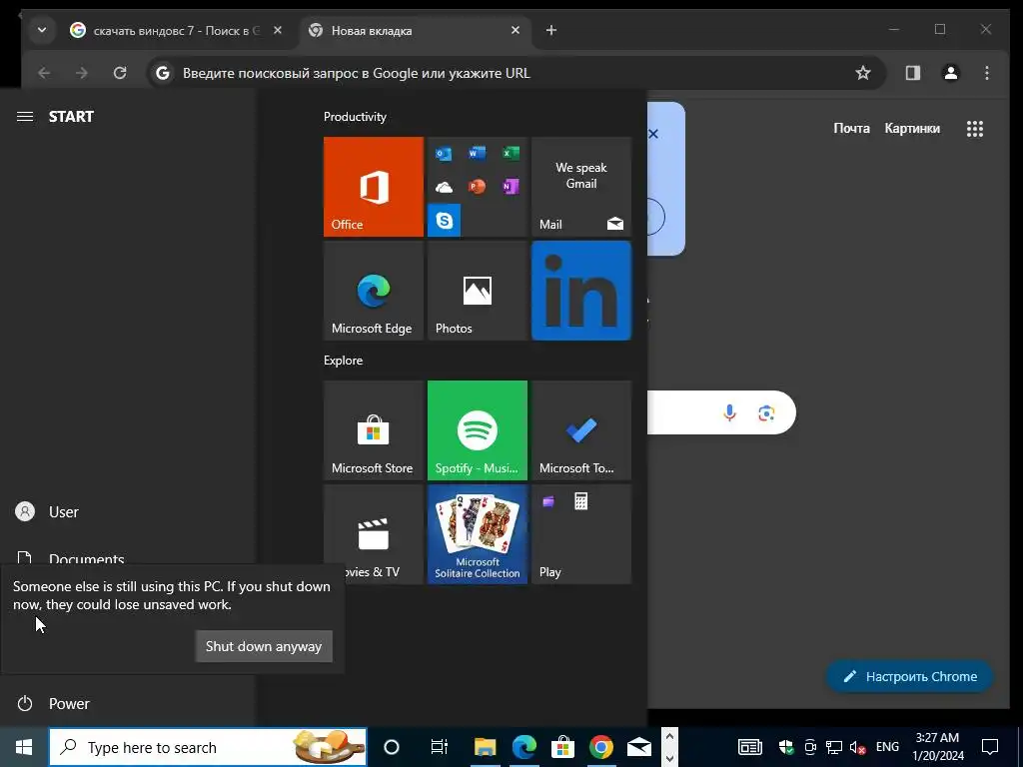Open the clock showing 3:27 AM
This screenshot has width=1023, height=767.
point(937,747)
